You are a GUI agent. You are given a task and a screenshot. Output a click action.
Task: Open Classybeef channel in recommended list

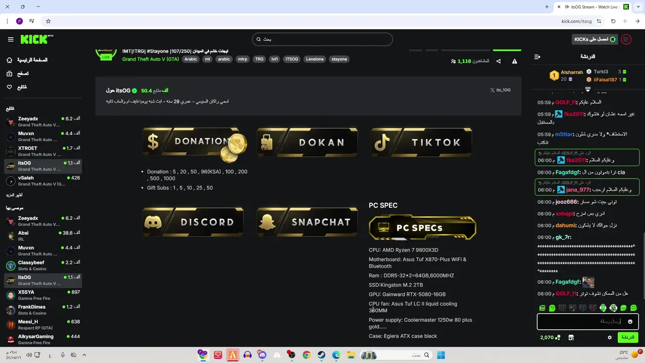pyautogui.click(x=42, y=265)
